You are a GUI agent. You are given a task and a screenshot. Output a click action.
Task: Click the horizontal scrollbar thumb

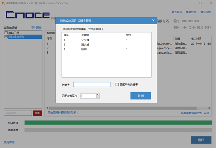pos(123,108)
